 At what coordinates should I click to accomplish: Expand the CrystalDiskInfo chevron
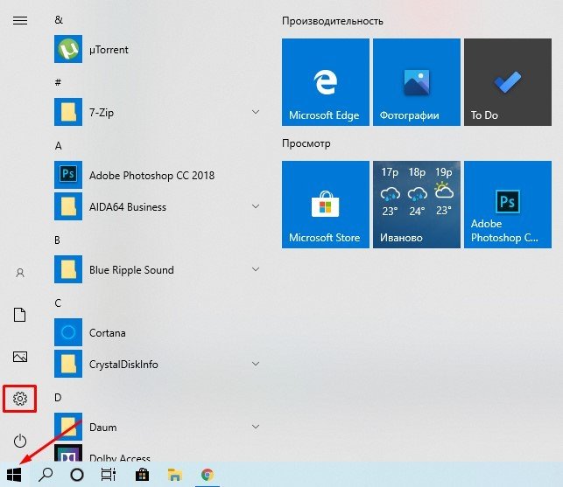click(256, 364)
